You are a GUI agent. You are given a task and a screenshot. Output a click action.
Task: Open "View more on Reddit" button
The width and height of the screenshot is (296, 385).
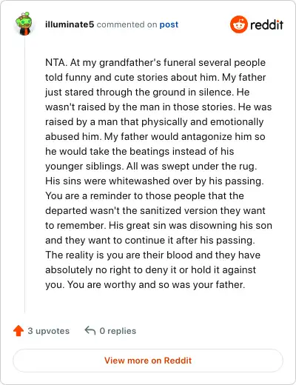coord(148,361)
